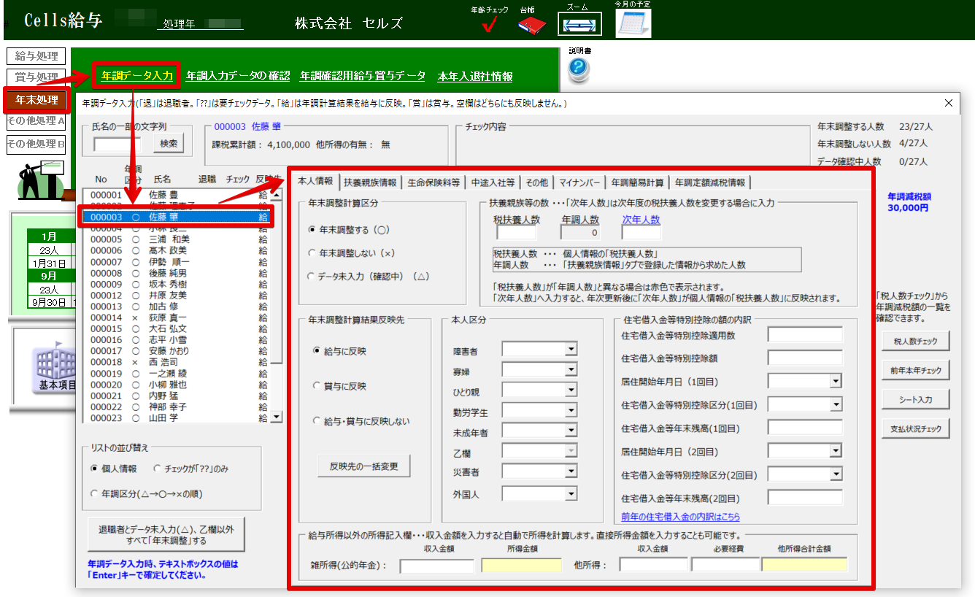Image resolution: width=975 pixels, height=597 pixels.
Task: Click the ズーム icon
Action: click(x=580, y=24)
